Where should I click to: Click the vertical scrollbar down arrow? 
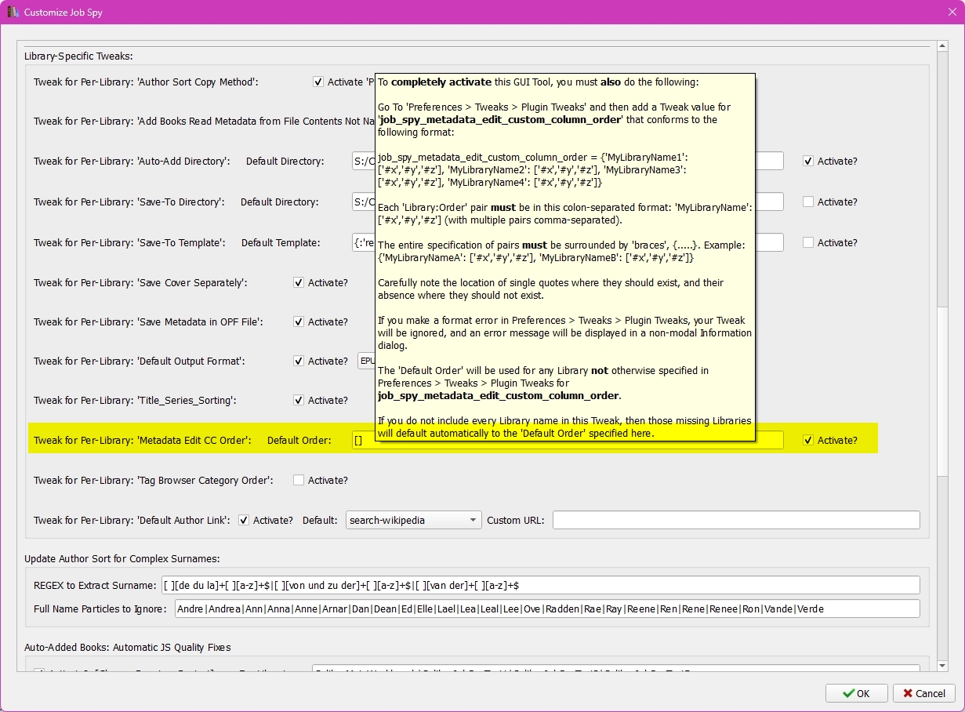[x=943, y=666]
